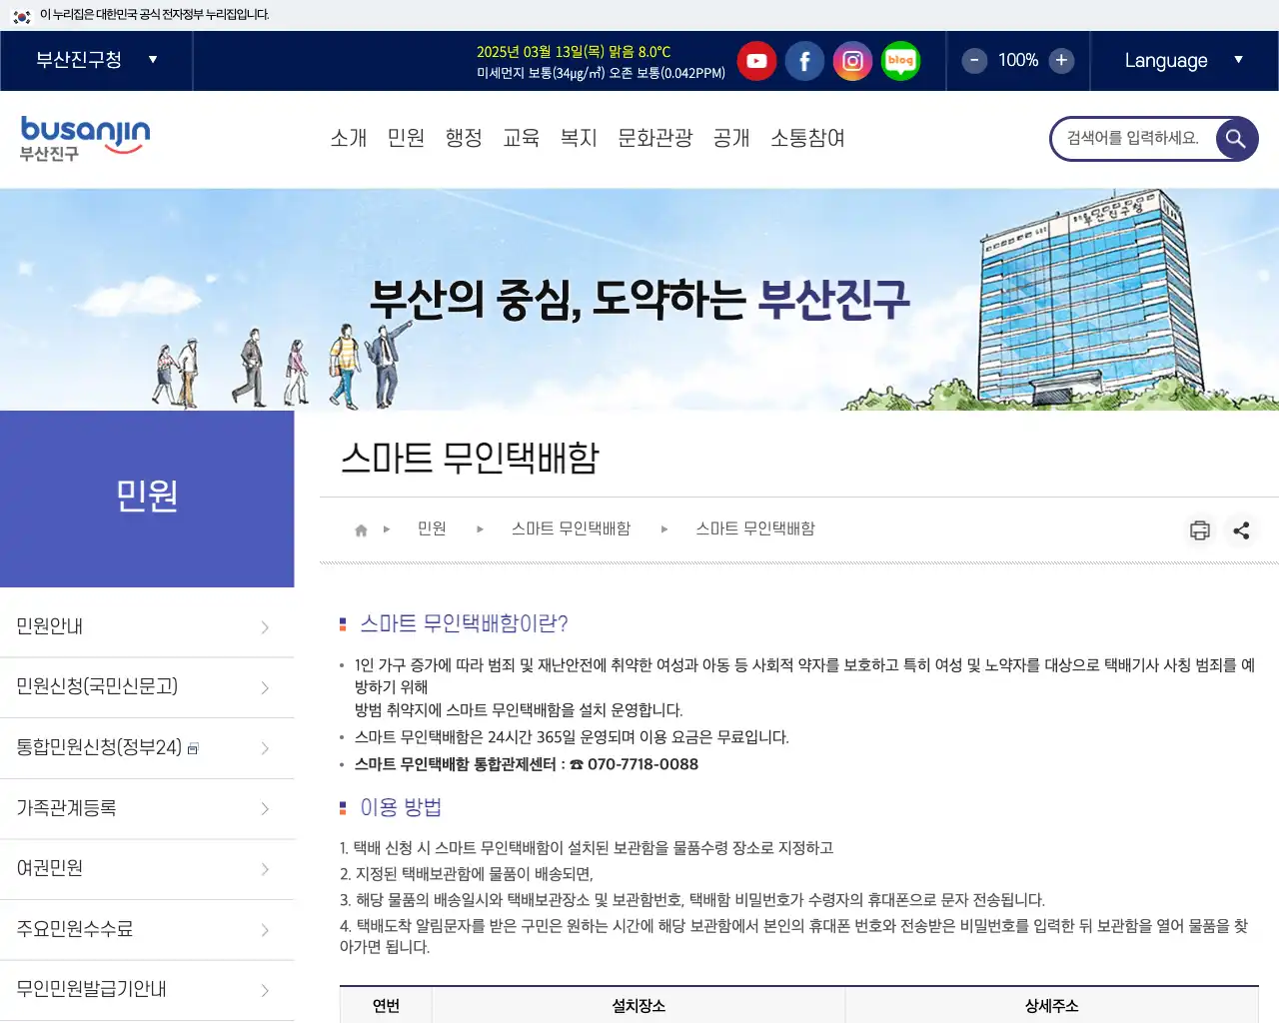Open the Instagram icon
1279x1023 pixels.
(x=852, y=61)
